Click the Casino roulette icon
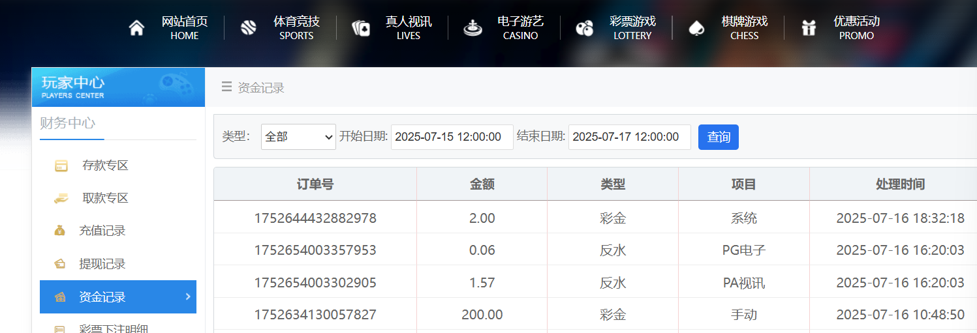This screenshot has height=333, width=977. (473, 28)
